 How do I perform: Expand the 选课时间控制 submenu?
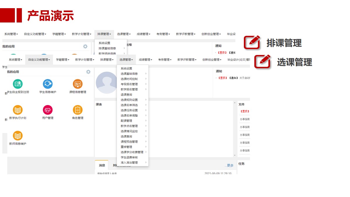click(129, 79)
